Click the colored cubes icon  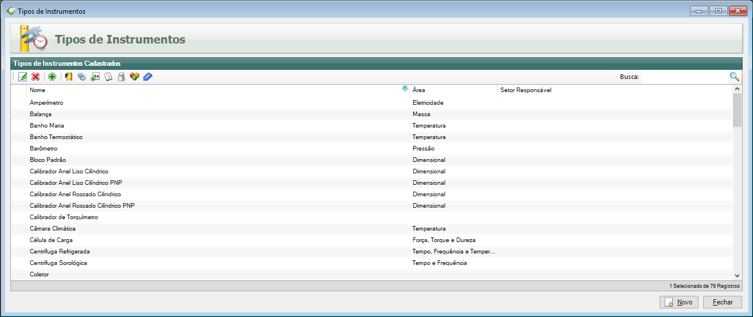[x=135, y=77]
